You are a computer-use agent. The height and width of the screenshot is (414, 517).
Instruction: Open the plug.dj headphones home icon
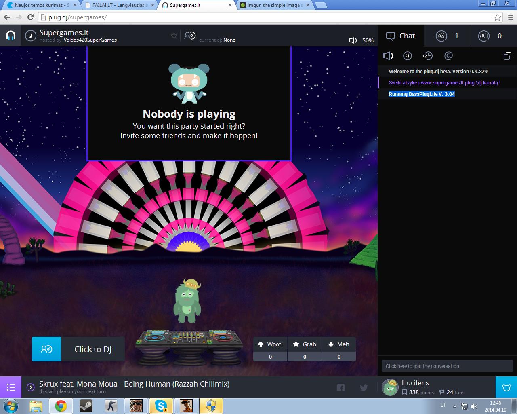click(11, 36)
